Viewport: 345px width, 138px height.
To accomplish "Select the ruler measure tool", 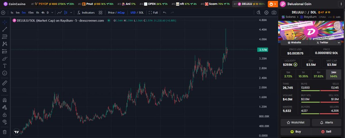I will pyautogui.click(x=5, y=83).
